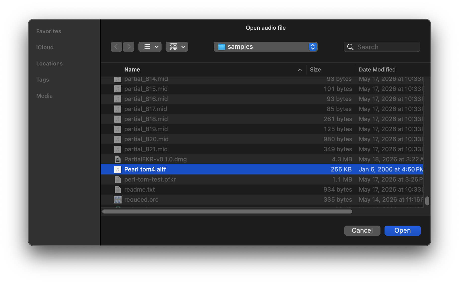The height and width of the screenshot is (283, 459).
Task: Select the partial_820.mid file icon
Action: (118, 139)
